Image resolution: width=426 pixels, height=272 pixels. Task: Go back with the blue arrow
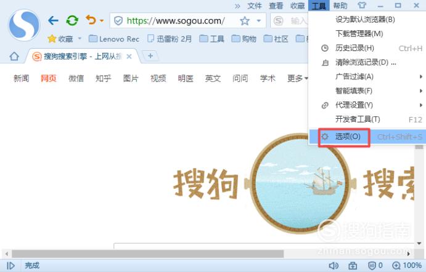click(53, 20)
